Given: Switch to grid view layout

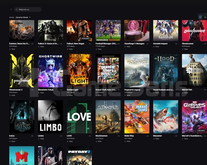Looking at the screenshot, I should (200, 17).
